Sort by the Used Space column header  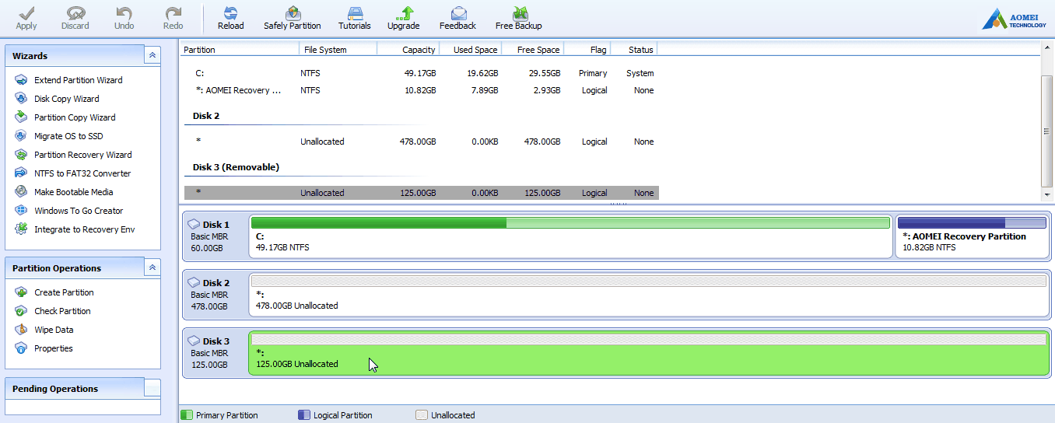click(470, 49)
